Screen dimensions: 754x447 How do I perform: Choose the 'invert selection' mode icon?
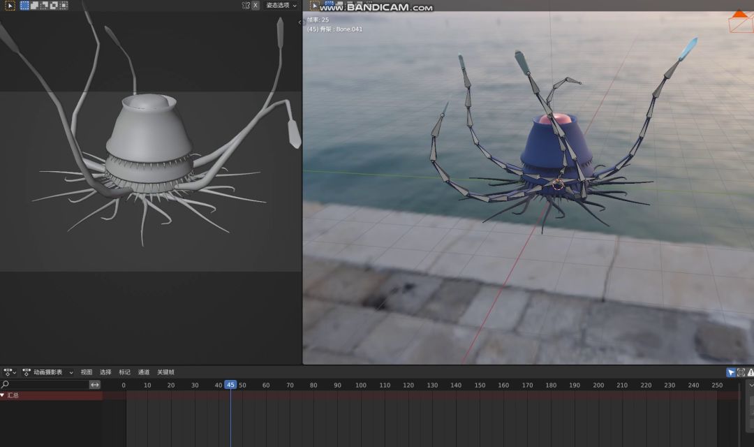[x=54, y=6]
